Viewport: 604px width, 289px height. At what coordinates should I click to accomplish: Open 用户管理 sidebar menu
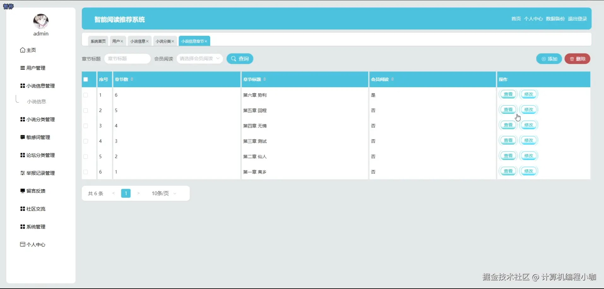33,68
